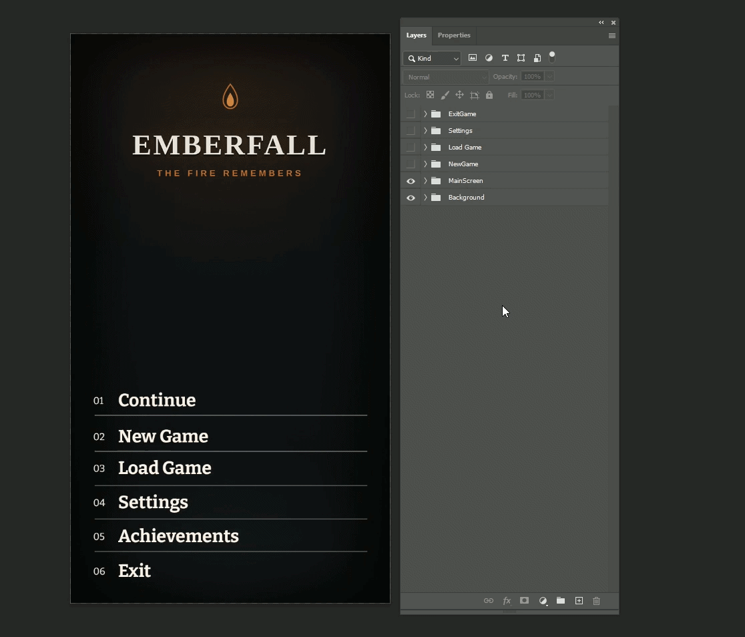Click the EMBERFALL title on canvas
745x637 pixels.
pyautogui.click(x=229, y=146)
